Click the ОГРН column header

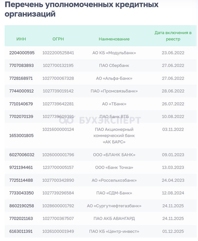click(x=58, y=39)
